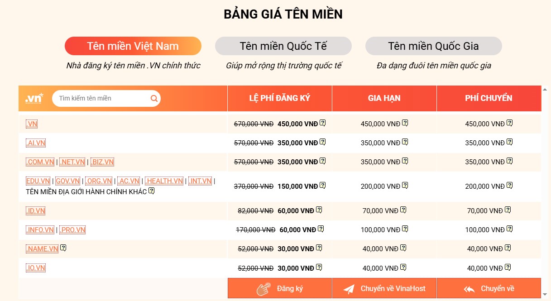Click info icon beside .AI.VN renewal price

pos(405,142)
